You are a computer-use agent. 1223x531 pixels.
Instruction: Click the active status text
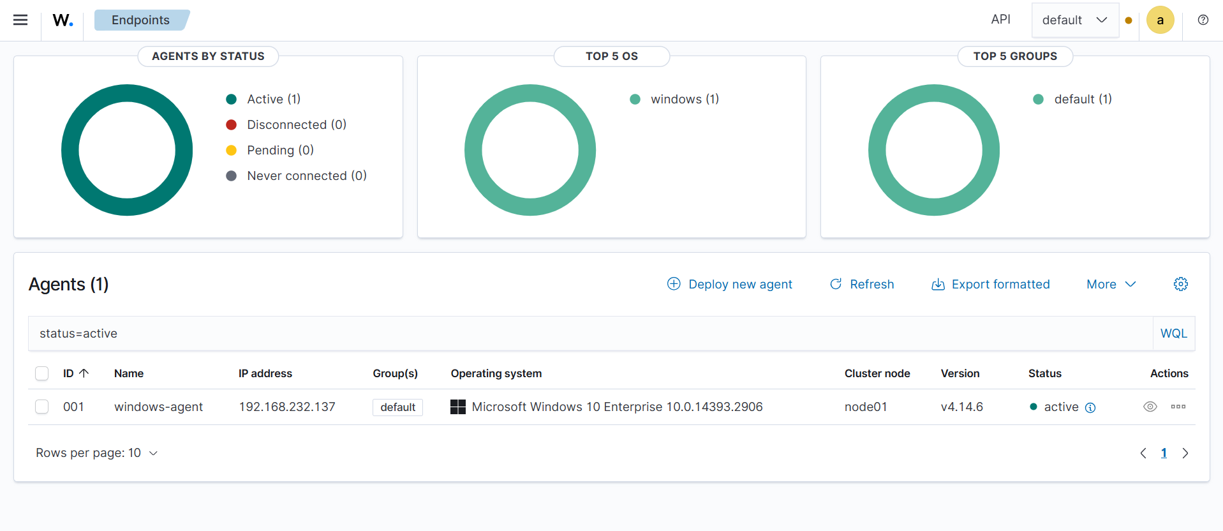coord(1061,407)
